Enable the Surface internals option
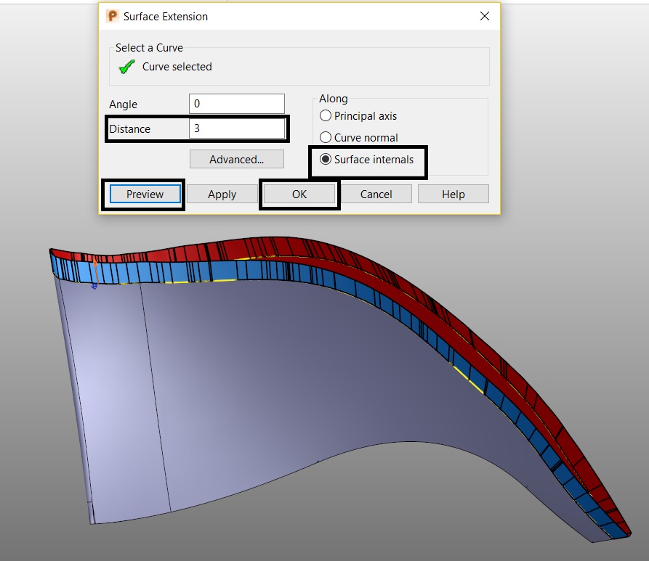The height and width of the screenshot is (561, 649). coord(326,159)
